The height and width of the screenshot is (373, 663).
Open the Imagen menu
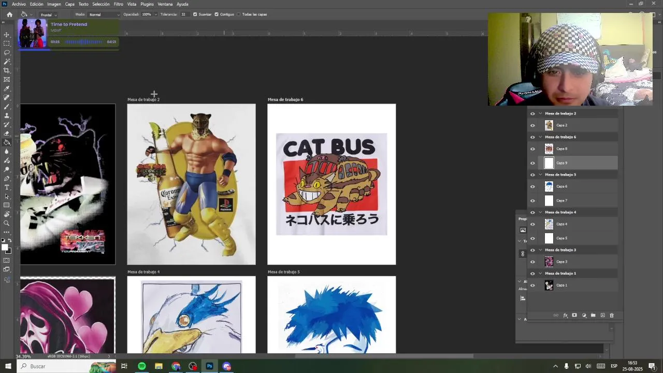(x=54, y=4)
